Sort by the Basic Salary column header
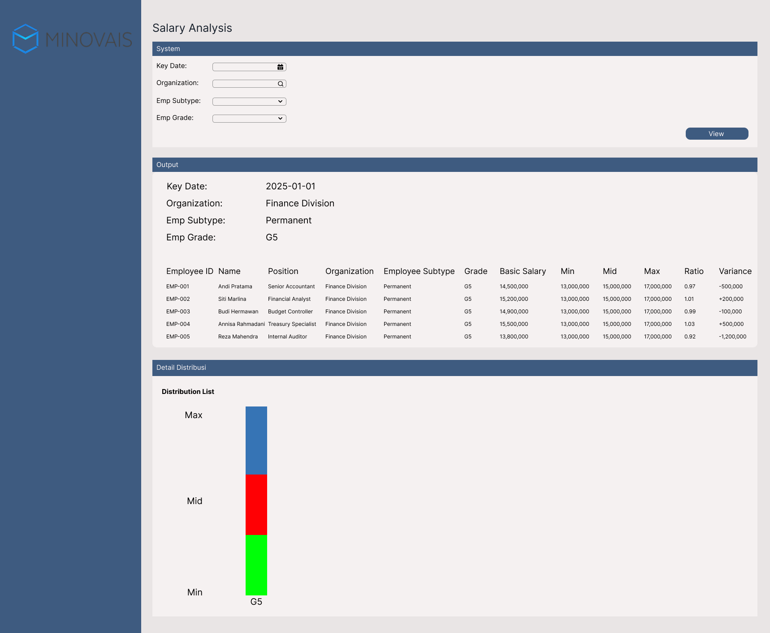 coord(523,271)
